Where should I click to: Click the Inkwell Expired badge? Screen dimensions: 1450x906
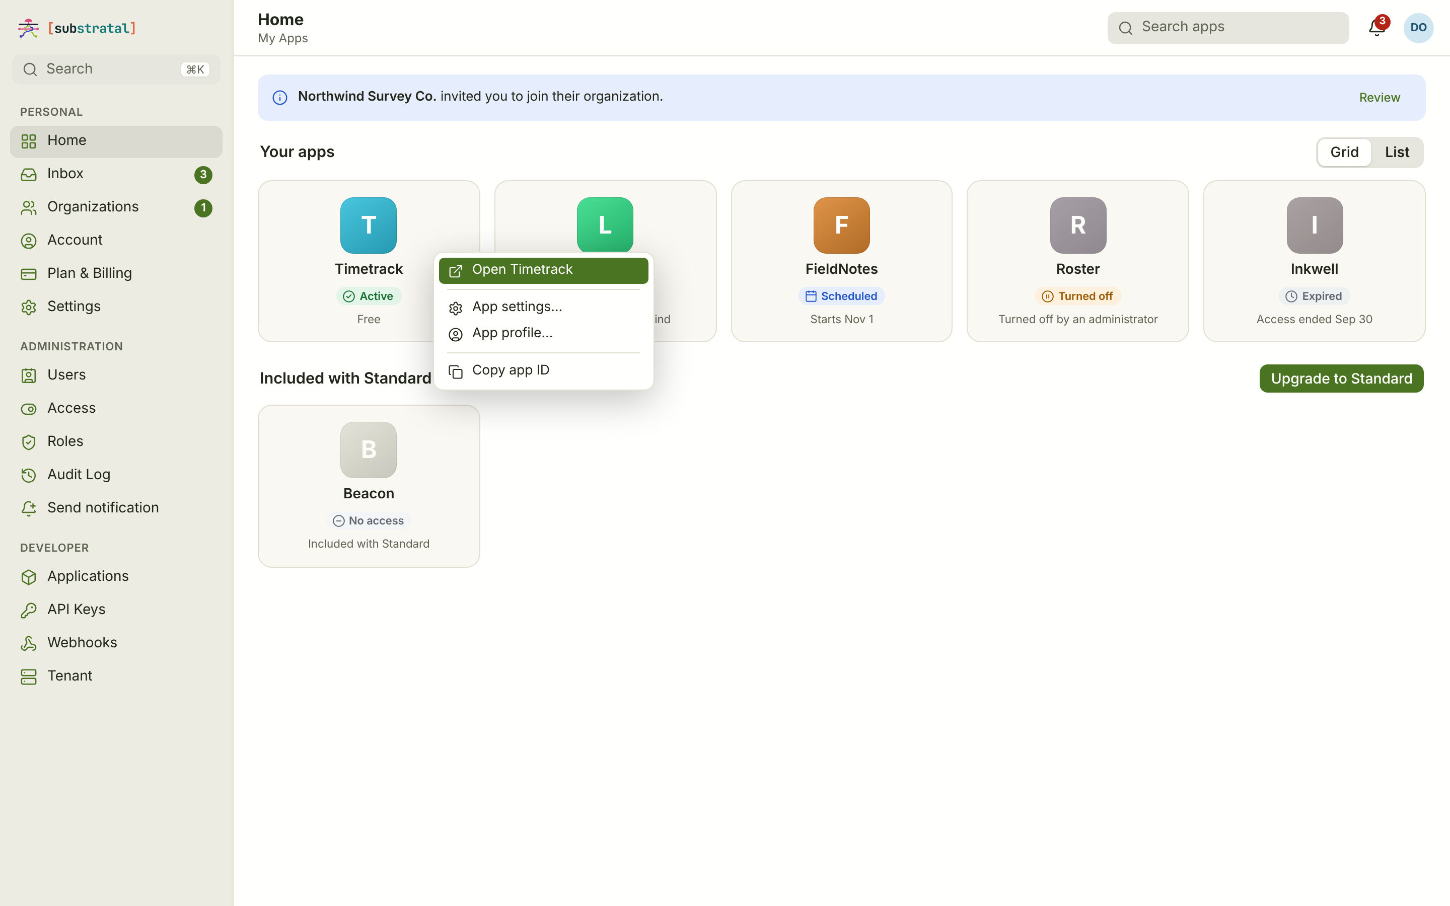point(1314,296)
